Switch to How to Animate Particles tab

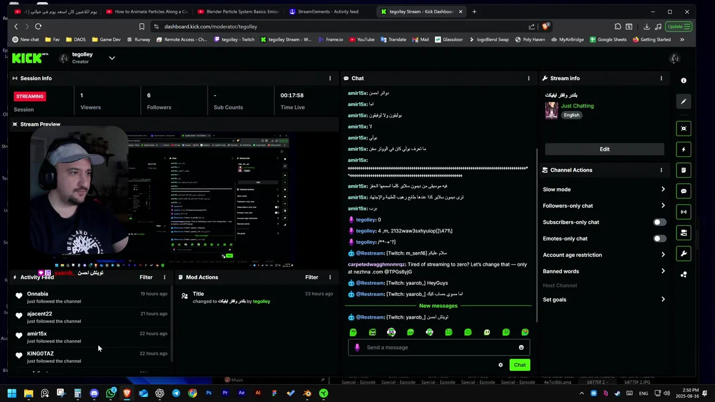(x=146, y=11)
